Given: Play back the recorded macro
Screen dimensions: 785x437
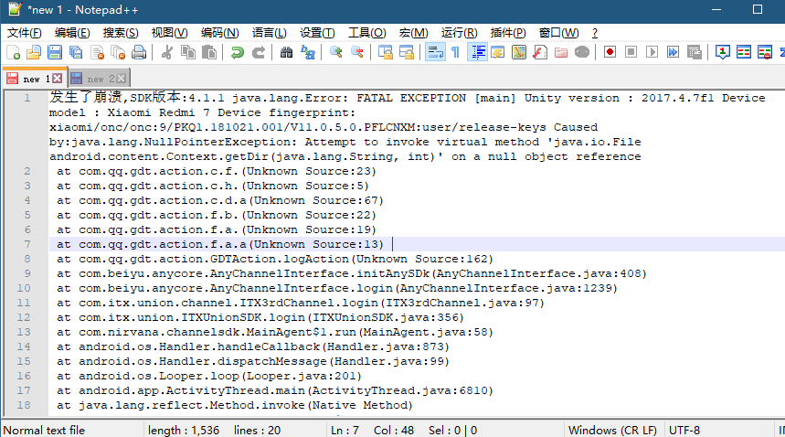Looking at the screenshot, I should coord(652,52).
